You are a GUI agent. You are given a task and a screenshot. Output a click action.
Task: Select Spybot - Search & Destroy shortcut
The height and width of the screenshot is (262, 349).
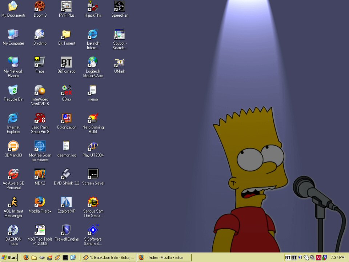(x=120, y=39)
